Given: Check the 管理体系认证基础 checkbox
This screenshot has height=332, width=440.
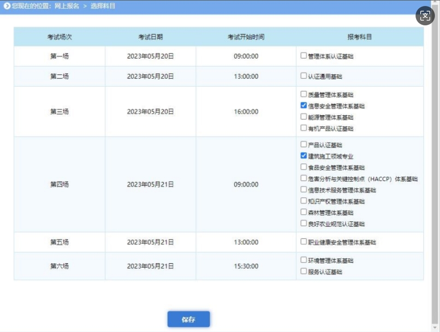Looking at the screenshot, I should [303, 55].
